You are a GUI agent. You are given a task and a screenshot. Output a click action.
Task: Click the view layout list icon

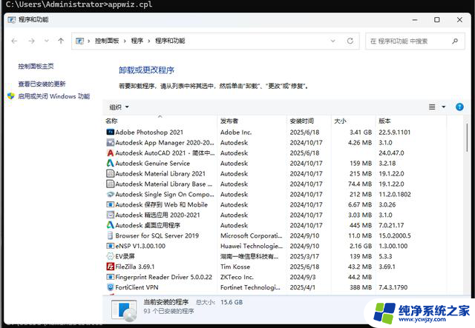pyautogui.click(x=432, y=107)
